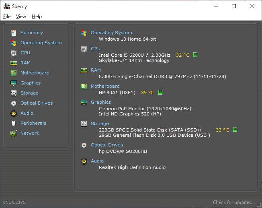Select the Peripherals mouse icon
Viewport: 262px width, 208px height.
click(14, 124)
